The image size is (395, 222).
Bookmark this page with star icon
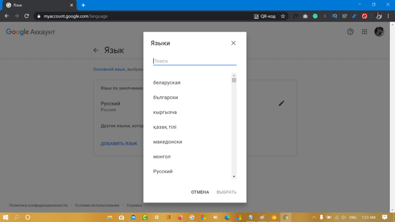283,16
